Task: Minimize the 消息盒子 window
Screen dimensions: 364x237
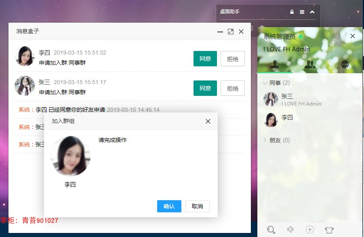Action: 220,32
